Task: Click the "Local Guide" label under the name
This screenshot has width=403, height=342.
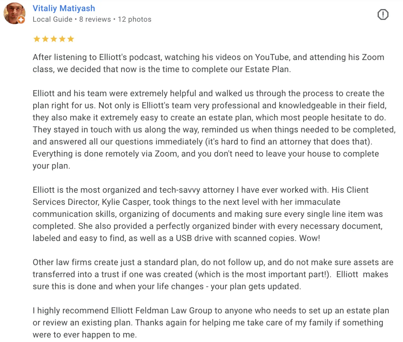Action: coord(52,19)
